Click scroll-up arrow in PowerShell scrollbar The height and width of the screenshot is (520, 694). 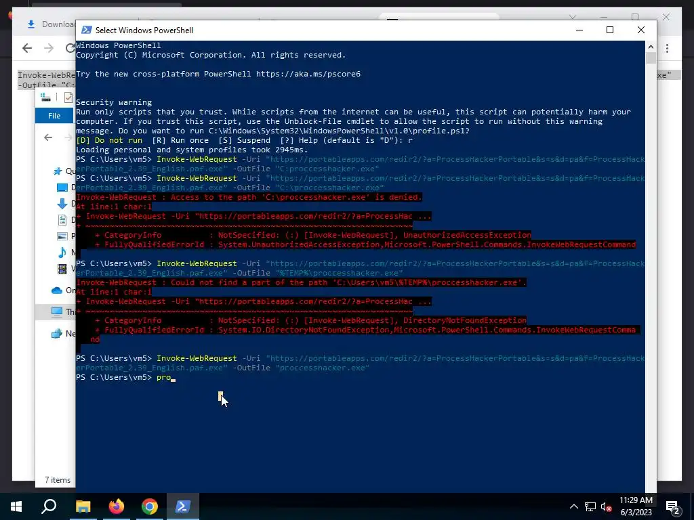click(x=651, y=46)
